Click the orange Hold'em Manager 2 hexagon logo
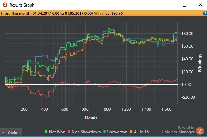This screenshot has height=137, width=207. (x=200, y=131)
